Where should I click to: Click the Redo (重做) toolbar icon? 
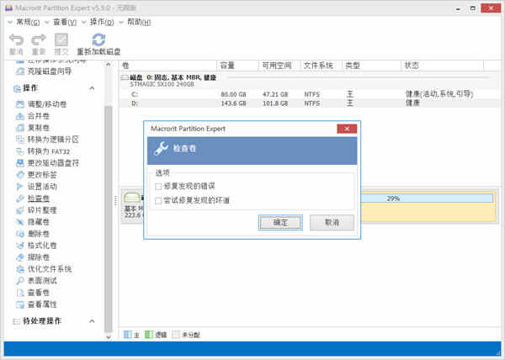pyautogui.click(x=39, y=40)
